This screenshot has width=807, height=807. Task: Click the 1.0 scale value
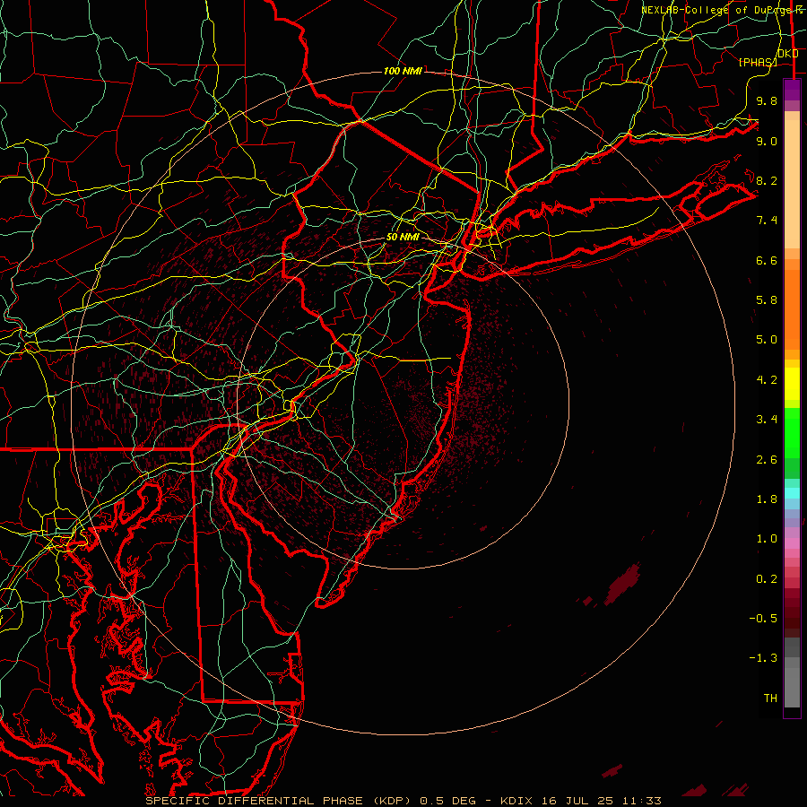click(767, 539)
